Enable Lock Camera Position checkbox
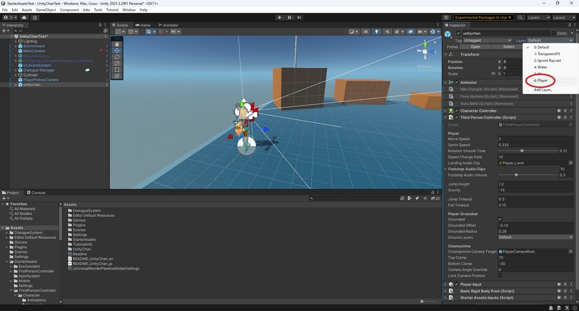 (500, 276)
